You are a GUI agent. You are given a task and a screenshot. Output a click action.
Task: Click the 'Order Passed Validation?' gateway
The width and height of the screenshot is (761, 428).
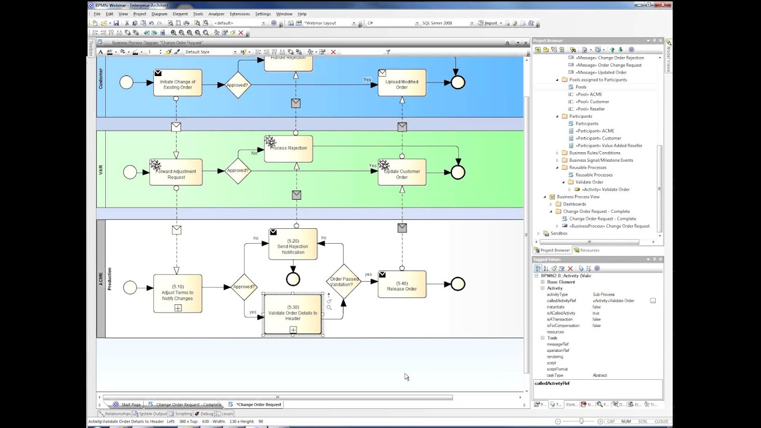[344, 281]
